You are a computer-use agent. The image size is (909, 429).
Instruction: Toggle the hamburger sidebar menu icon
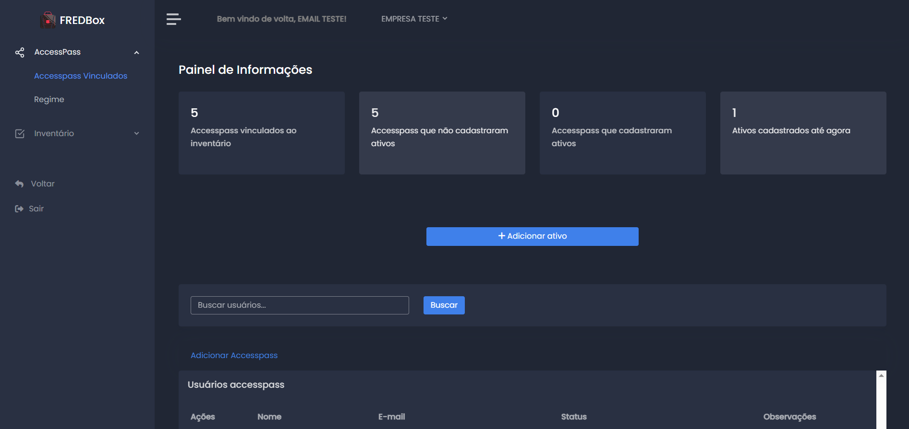[x=173, y=19]
